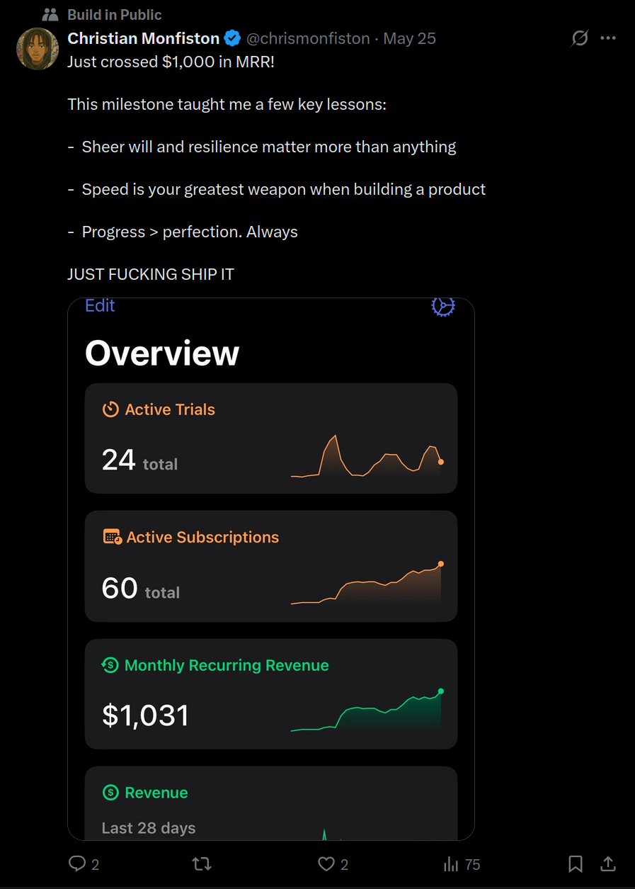Screen dimensions: 635x889
Task: Click the share upload icon
Action: [x=607, y=863]
